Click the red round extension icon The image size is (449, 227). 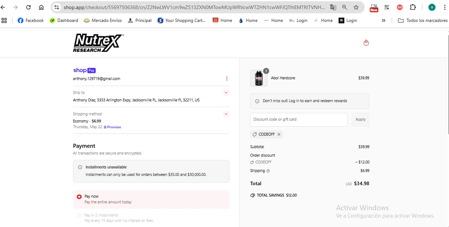[400, 7]
